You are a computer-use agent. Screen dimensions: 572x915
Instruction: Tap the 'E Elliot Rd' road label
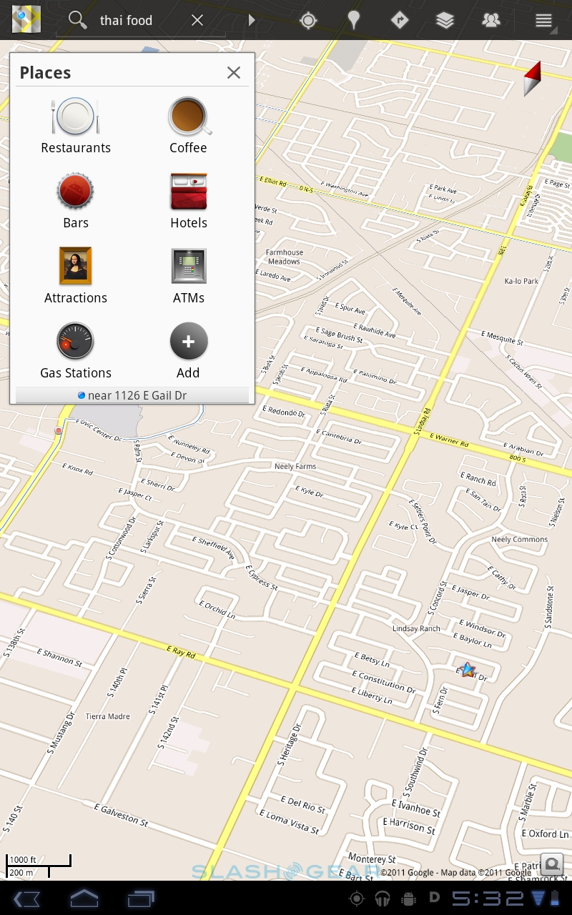click(273, 182)
